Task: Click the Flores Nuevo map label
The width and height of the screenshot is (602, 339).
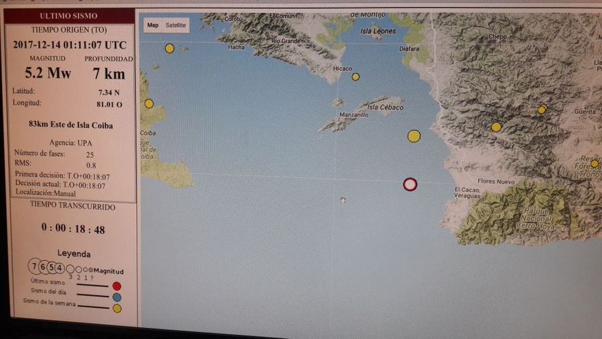Action: [495, 181]
